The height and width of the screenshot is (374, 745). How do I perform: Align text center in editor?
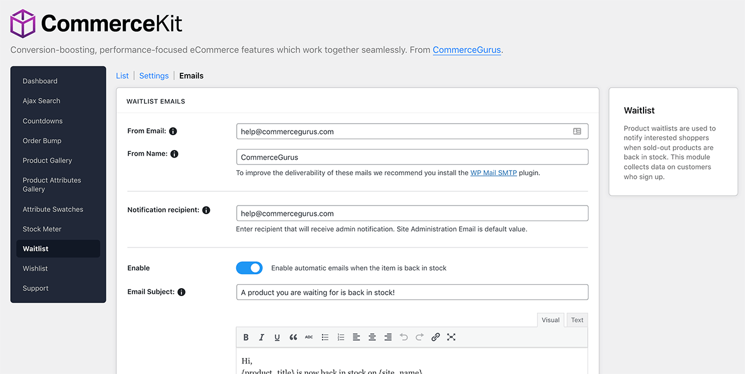372,337
